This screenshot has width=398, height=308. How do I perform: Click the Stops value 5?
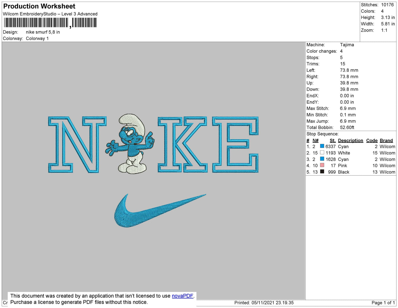click(341, 57)
